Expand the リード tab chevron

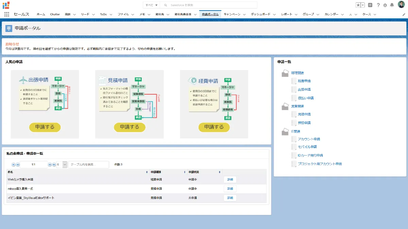click(x=94, y=14)
